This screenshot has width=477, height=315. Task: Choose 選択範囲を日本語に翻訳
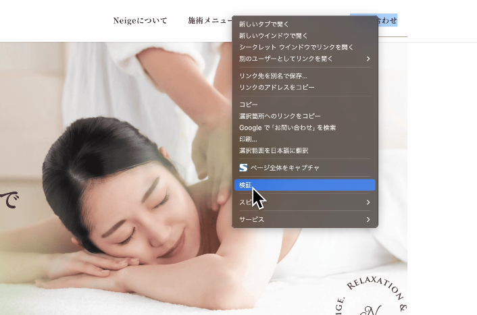[x=305, y=150]
